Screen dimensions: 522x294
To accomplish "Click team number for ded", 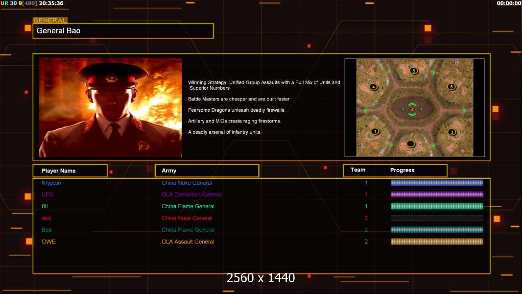I will [366, 218].
